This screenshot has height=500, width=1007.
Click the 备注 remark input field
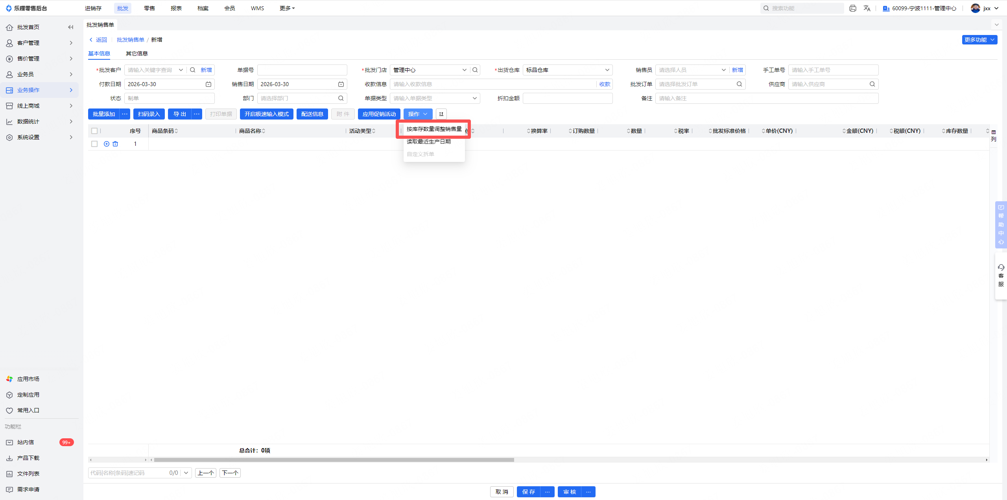click(x=766, y=98)
